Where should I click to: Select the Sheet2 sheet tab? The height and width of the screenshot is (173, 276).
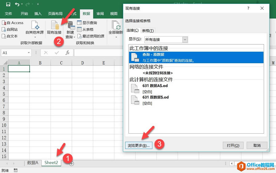(51, 163)
